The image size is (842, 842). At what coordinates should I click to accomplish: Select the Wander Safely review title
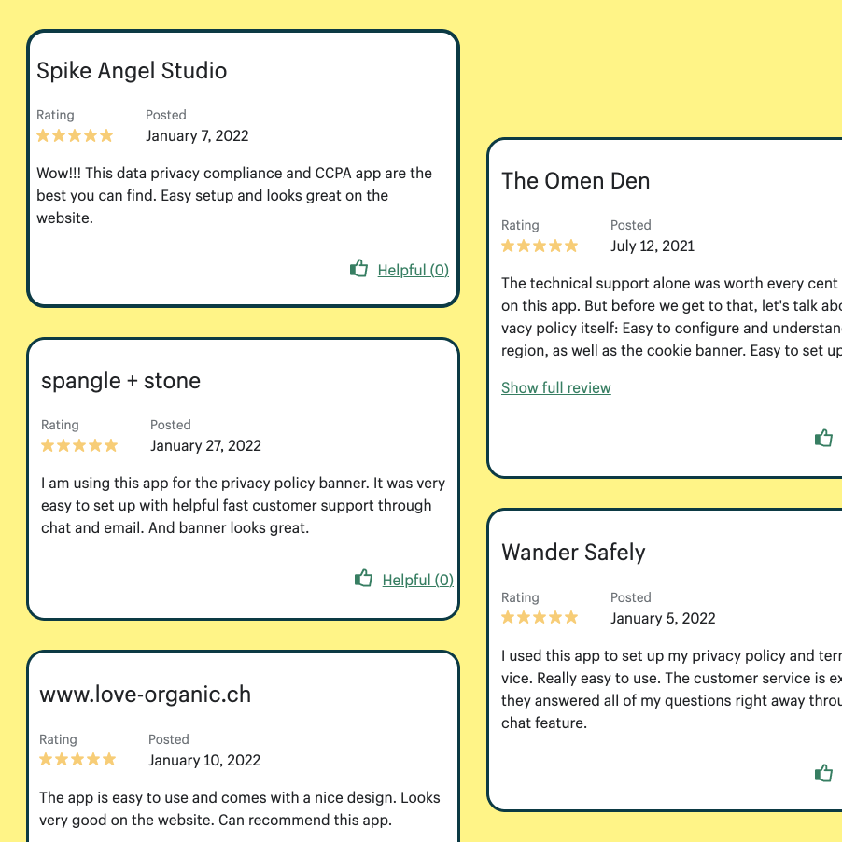573,553
